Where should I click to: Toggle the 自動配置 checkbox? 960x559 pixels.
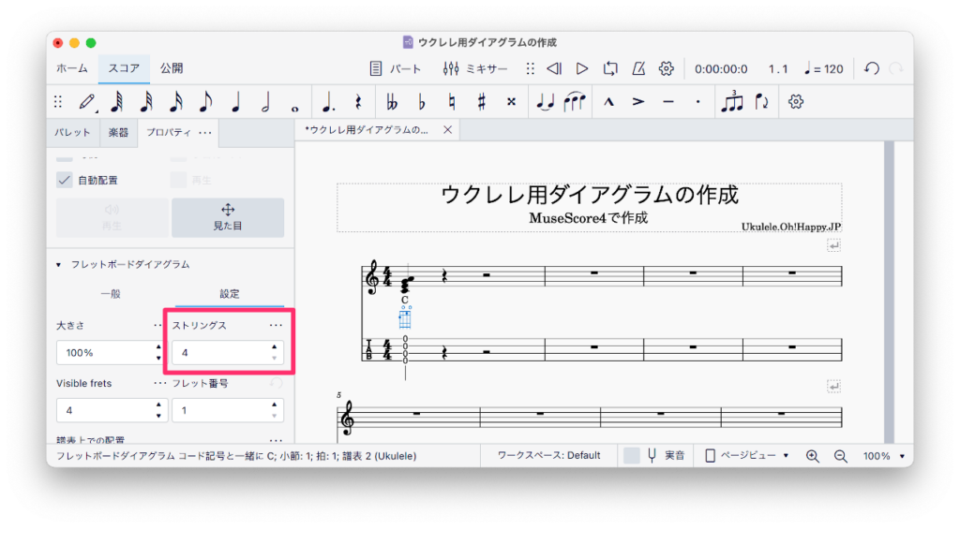tap(65, 180)
